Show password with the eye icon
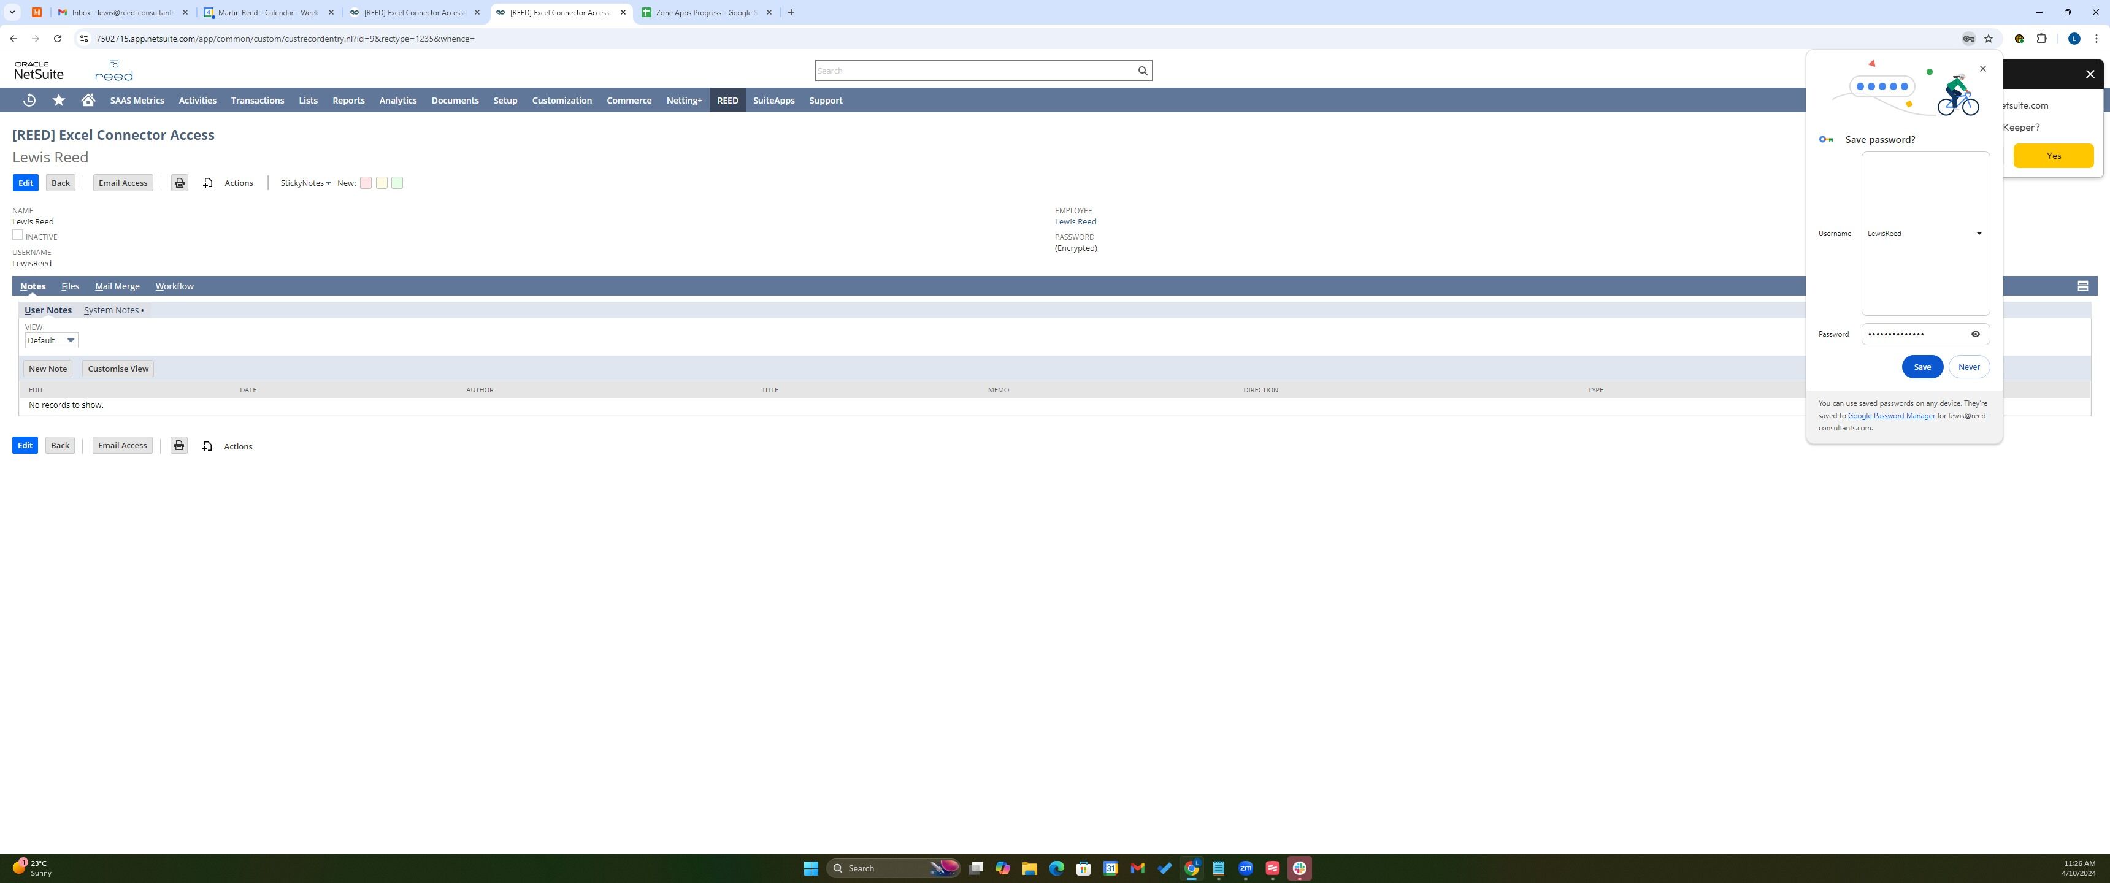 coord(1975,334)
